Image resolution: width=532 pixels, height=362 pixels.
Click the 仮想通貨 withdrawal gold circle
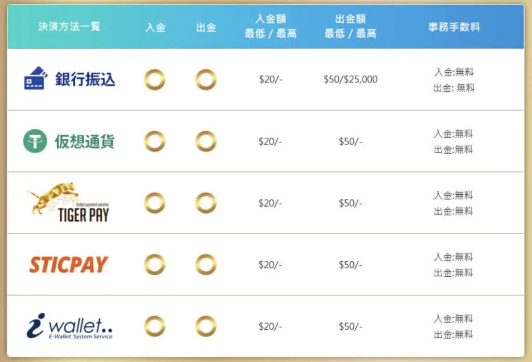click(206, 141)
